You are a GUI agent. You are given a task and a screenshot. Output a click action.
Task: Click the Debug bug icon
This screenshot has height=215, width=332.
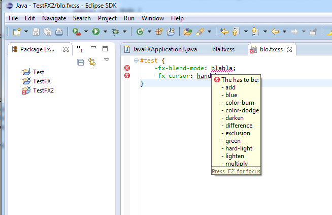click(x=115, y=32)
